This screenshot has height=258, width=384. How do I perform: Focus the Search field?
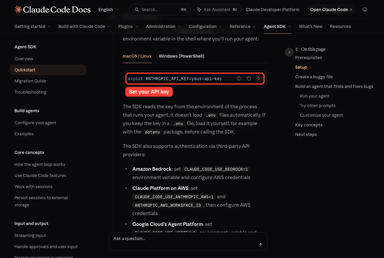pyautogui.click(x=160, y=10)
